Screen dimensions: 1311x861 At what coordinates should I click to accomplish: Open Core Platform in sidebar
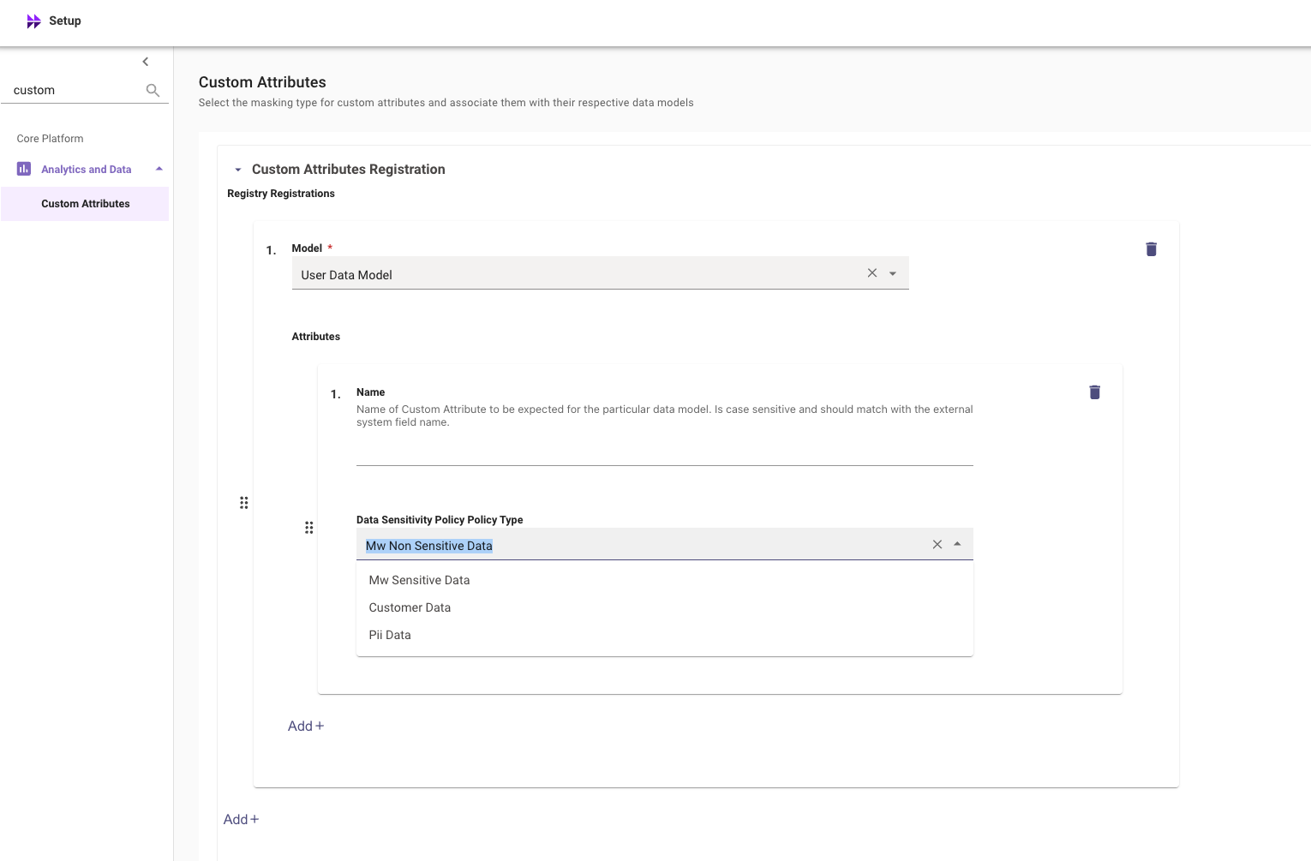tap(51, 139)
